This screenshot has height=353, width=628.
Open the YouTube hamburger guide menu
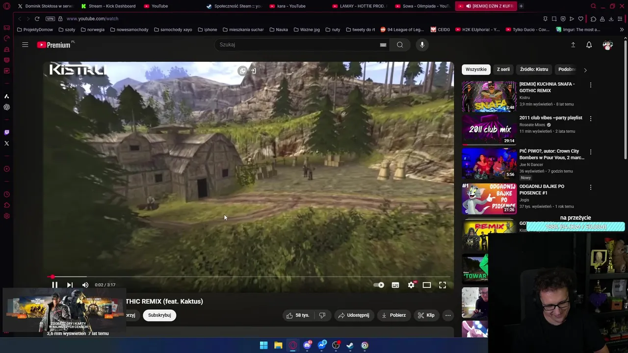[25, 45]
